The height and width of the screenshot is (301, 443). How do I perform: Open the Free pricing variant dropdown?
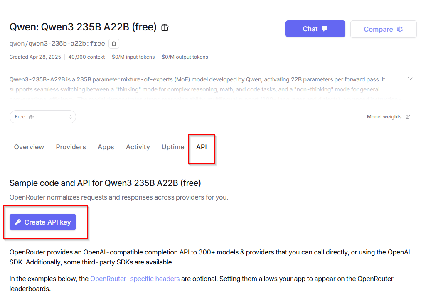coord(42,117)
